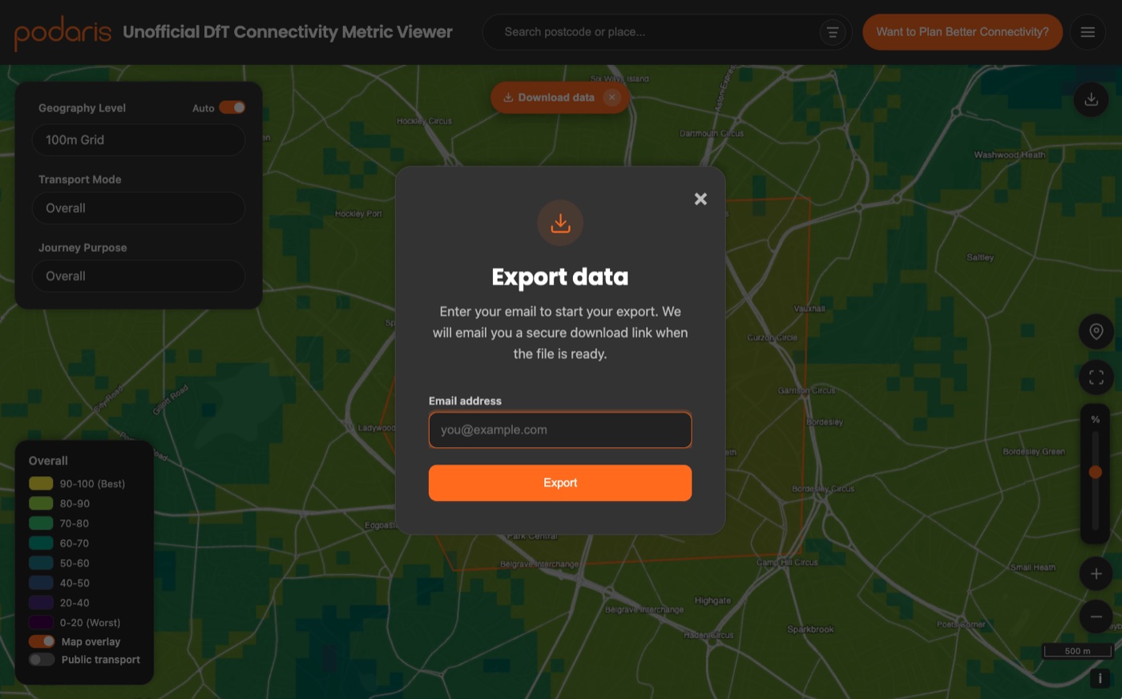Screen dimensions: 1122x699
Task: Click the Bordesley Green map label
Action: coord(1034,451)
